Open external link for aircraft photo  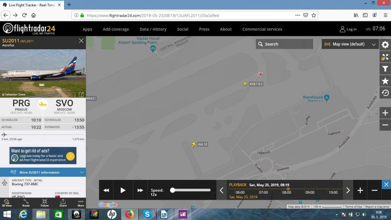tap(81, 94)
